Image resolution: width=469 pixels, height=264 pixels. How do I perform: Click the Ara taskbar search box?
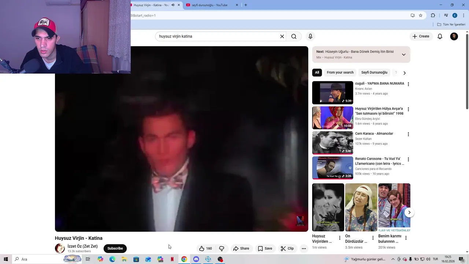[46, 259]
